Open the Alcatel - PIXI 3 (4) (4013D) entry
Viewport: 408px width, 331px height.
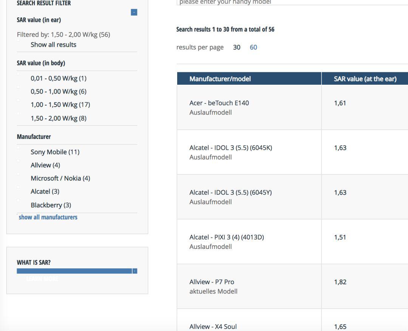click(226, 237)
